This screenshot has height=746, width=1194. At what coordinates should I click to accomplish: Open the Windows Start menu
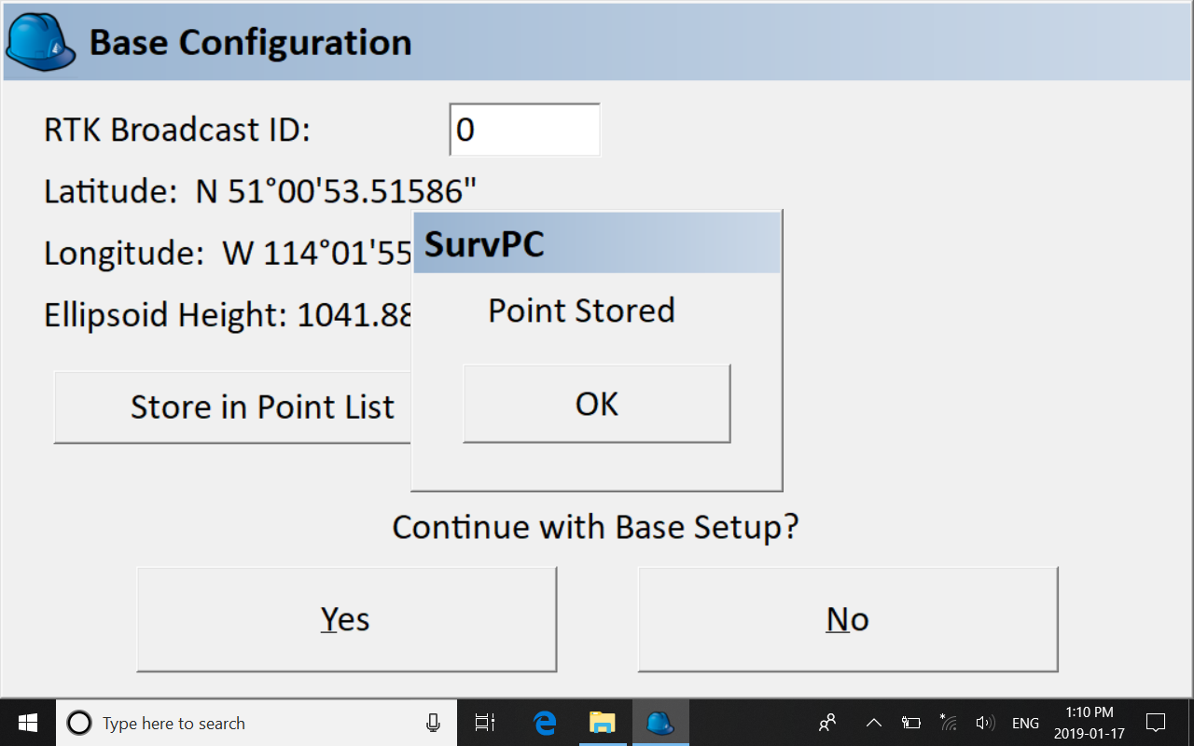pos(28,723)
